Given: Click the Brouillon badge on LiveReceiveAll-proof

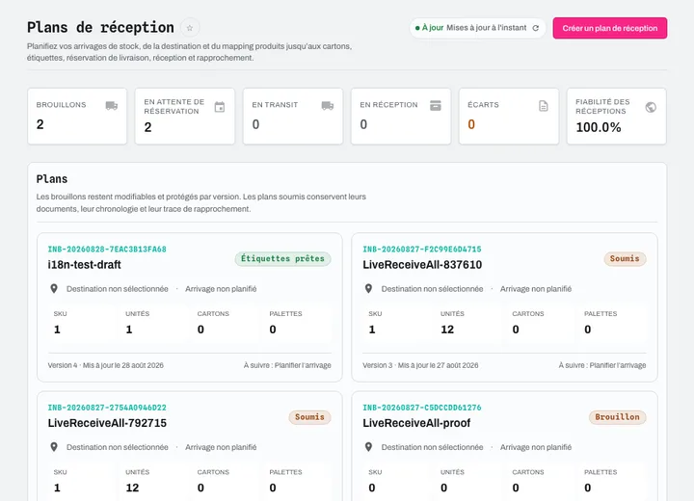Looking at the screenshot, I should [x=618, y=417].
